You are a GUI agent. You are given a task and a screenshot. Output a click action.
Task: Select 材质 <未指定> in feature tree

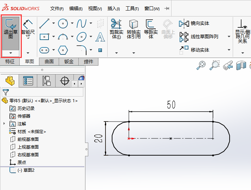pos(28,132)
